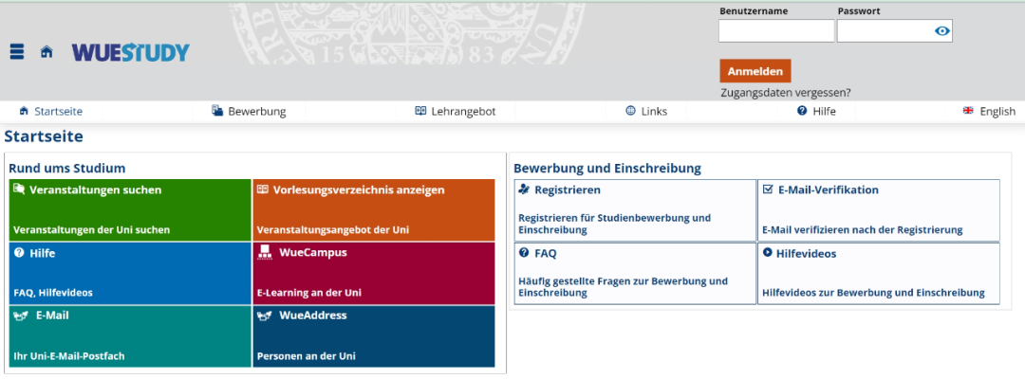Click the Benutzername input field
This screenshot has width=1025, height=379.
775,31
